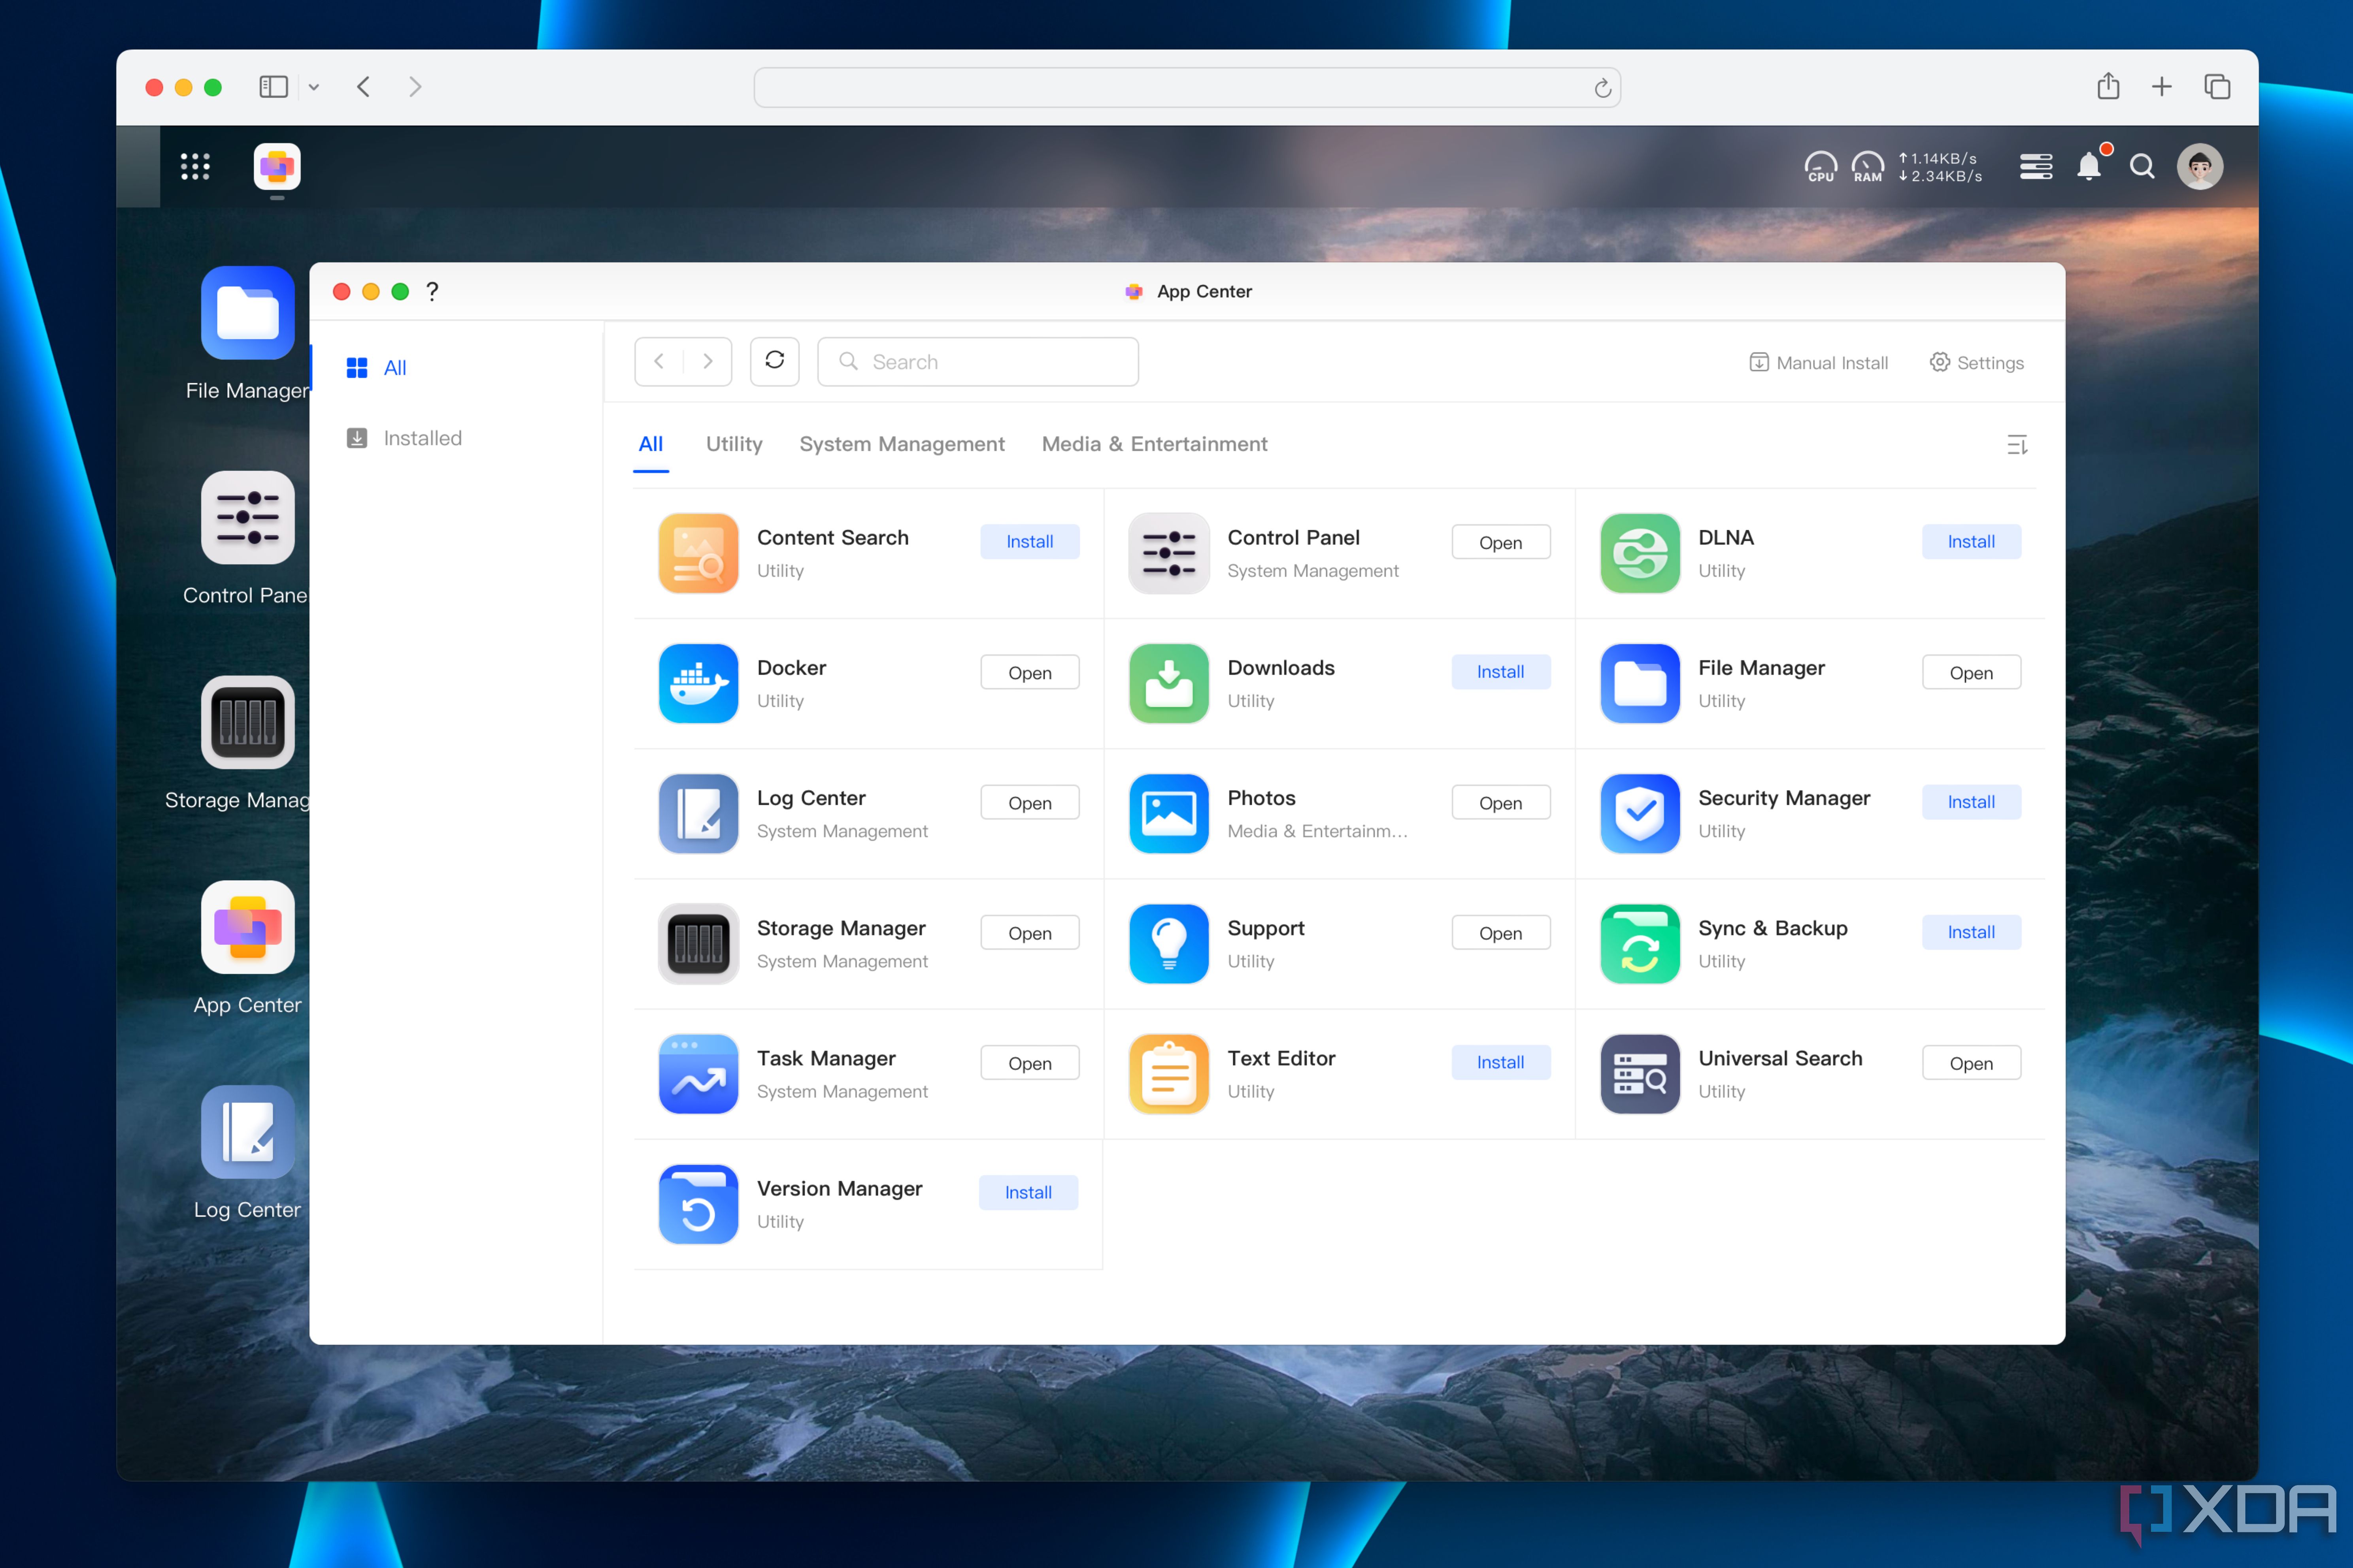
Task: Click the App Center taskbar icon
Action: [277, 167]
